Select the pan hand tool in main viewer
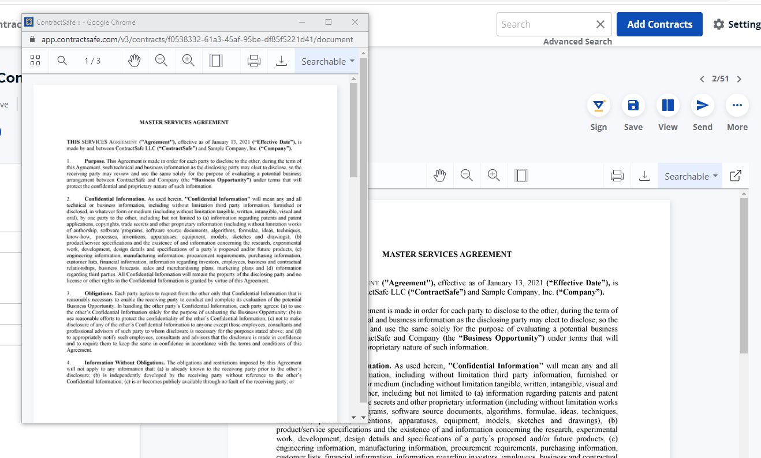This screenshot has width=761, height=458. click(x=440, y=176)
